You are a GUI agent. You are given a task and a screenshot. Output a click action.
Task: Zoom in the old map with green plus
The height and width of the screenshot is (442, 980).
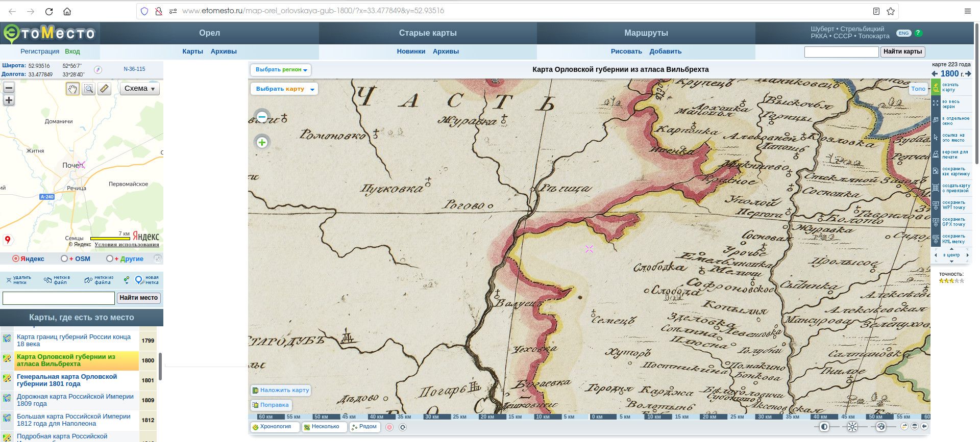[262, 142]
